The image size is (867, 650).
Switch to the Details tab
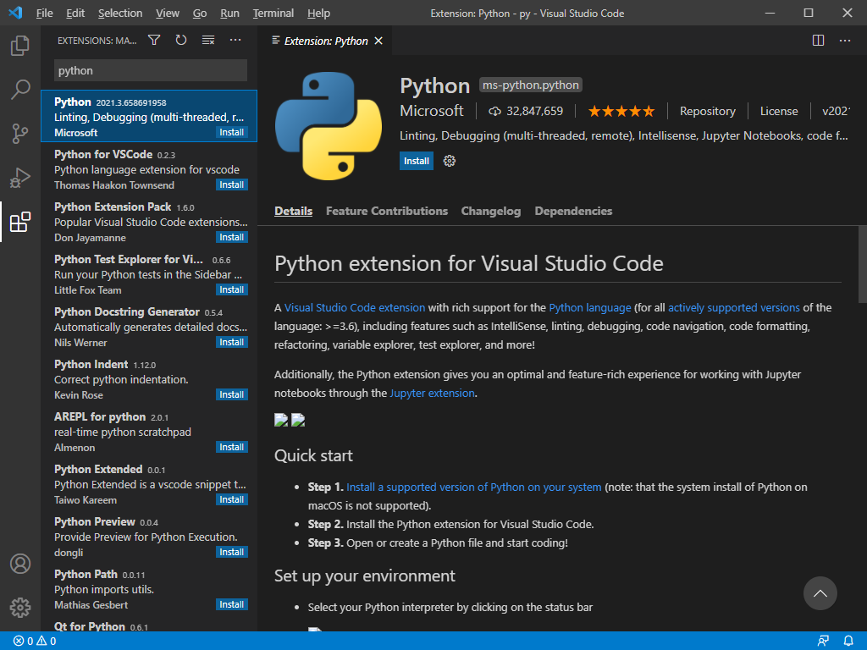293,211
